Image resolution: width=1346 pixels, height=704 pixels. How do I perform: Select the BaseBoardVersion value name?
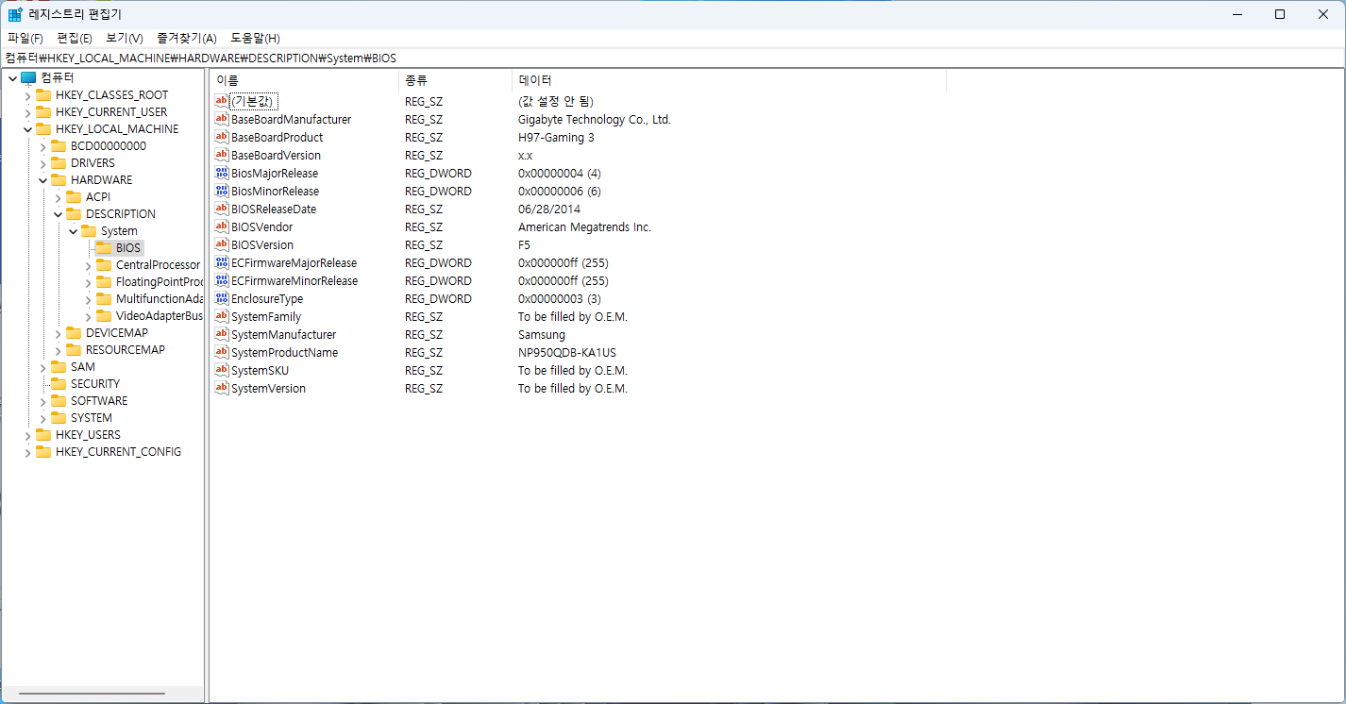(276, 155)
